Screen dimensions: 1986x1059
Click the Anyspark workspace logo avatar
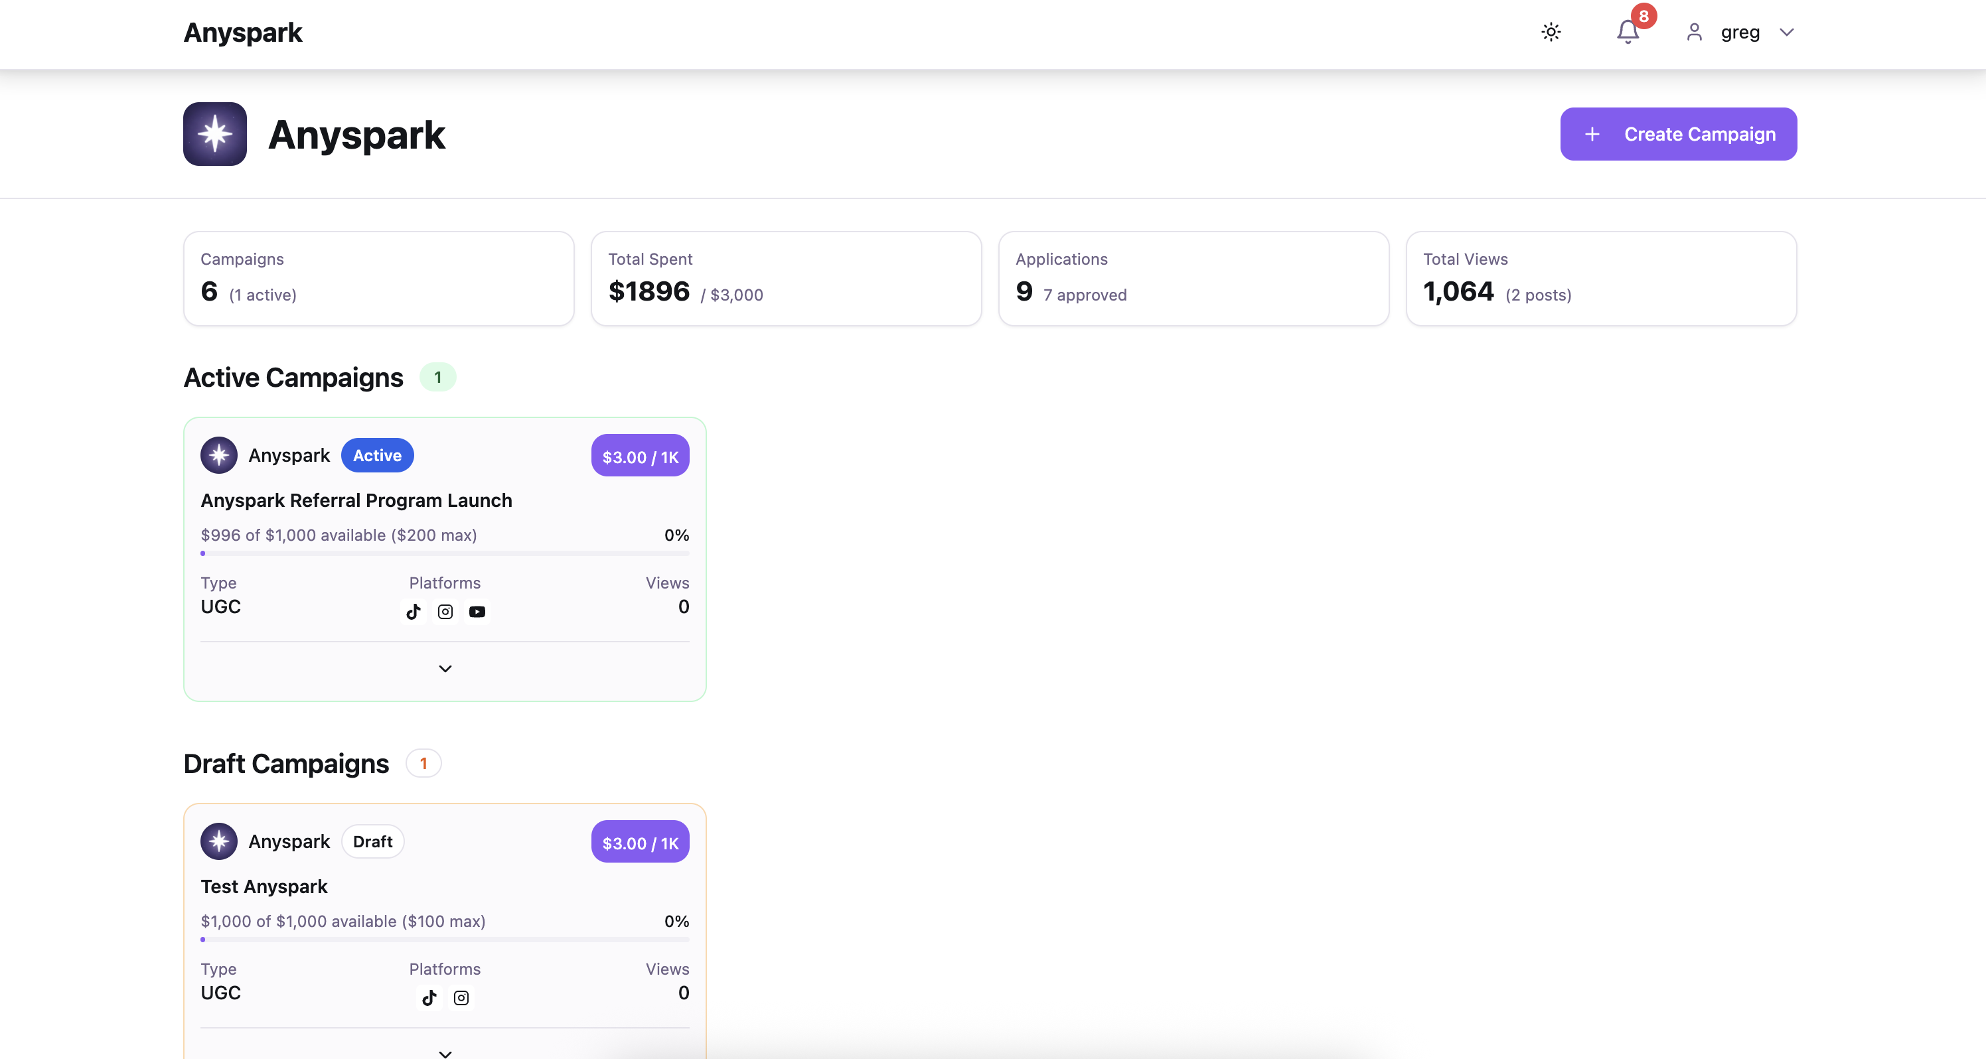point(214,133)
